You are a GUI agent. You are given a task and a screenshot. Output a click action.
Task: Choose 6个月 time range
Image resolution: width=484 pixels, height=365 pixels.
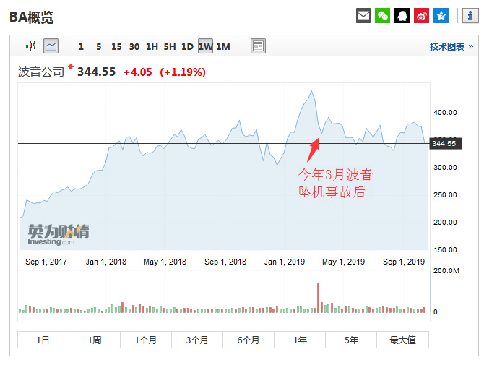[249, 340]
